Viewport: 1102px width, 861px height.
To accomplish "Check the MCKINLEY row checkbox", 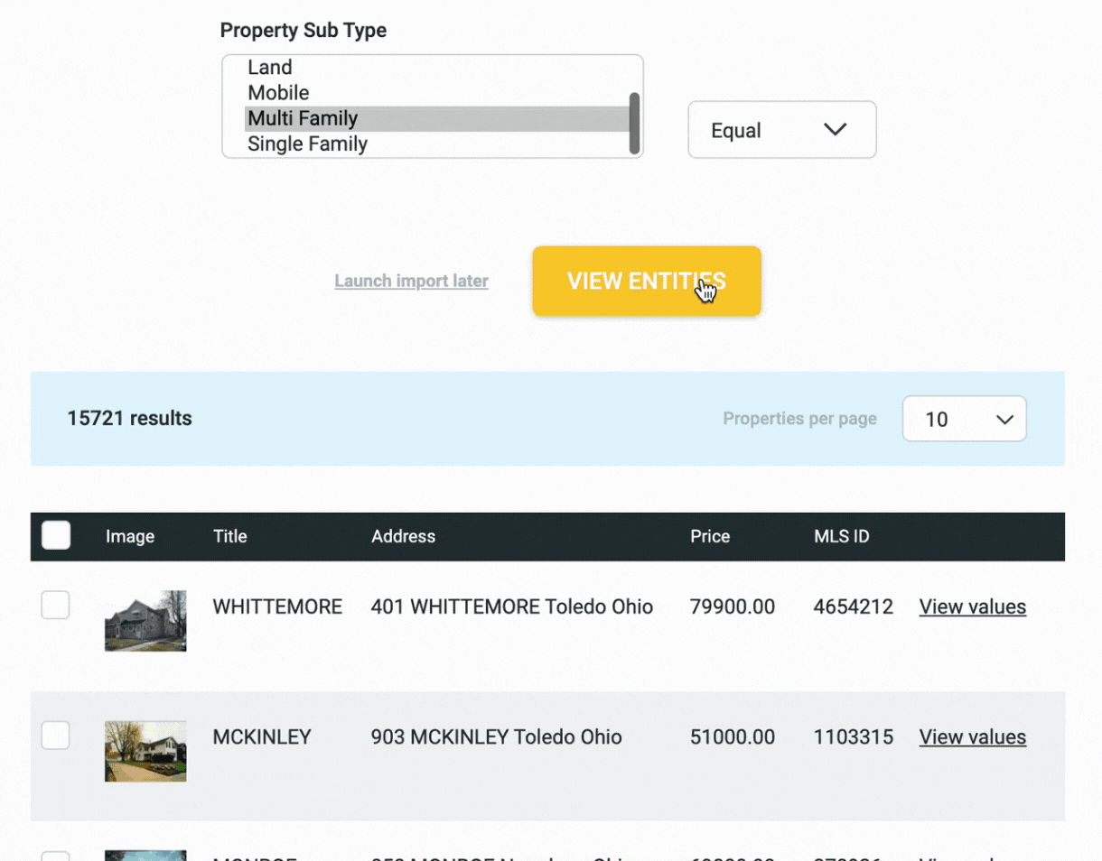I will [x=56, y=736].
